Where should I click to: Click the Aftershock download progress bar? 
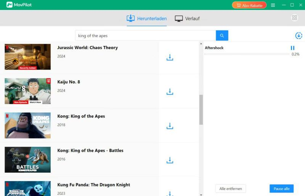coord(247,54)
